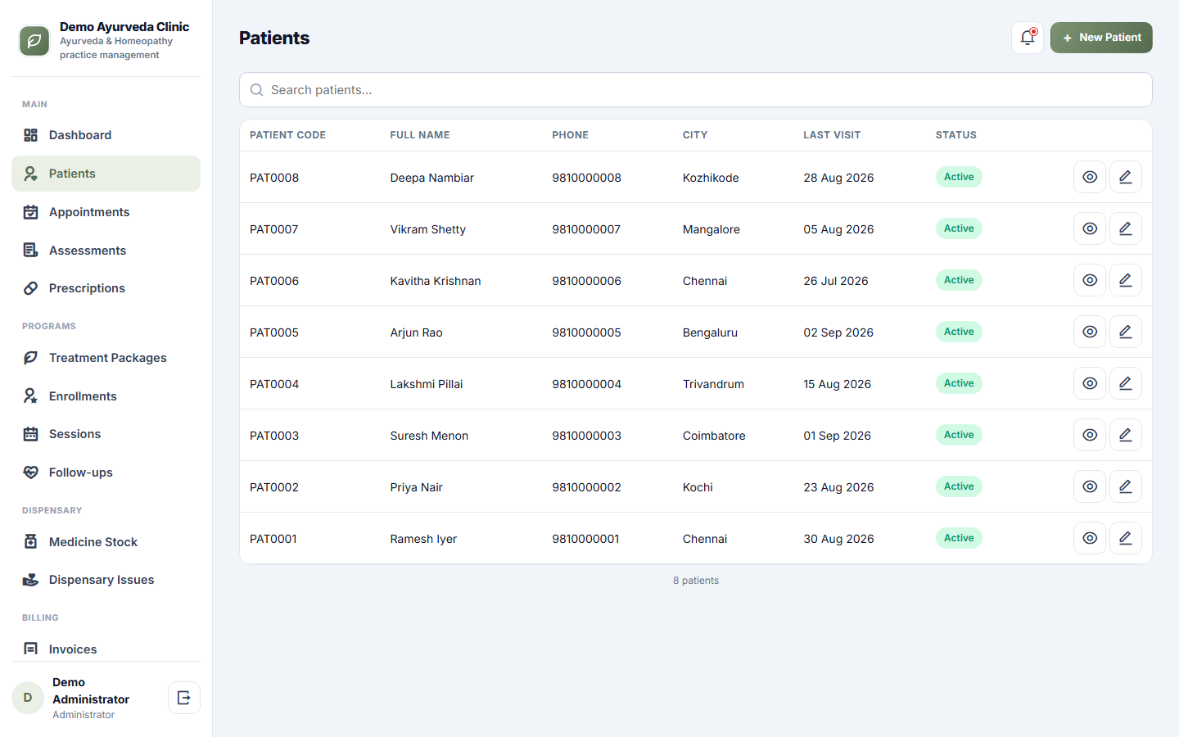The height and width of the screenshot is (737, 1179).
Task: Click the notification bell icon
Action: tap(1028, 38)
